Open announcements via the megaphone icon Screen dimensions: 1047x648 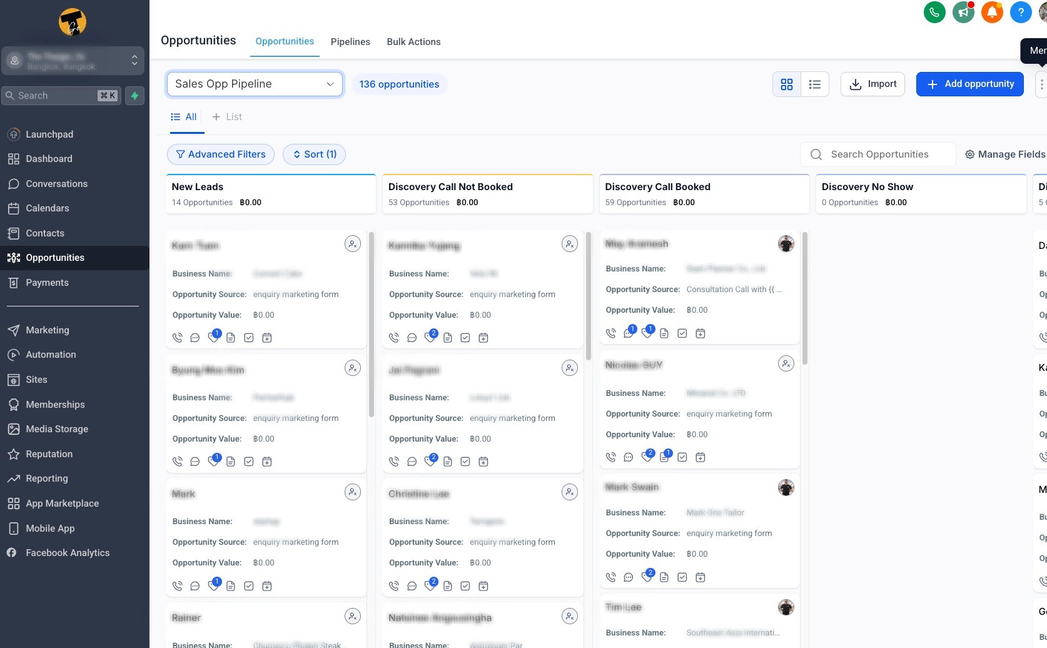click(963, 12)
